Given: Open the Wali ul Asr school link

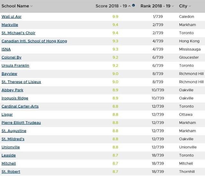Looking at the screenshot, I should (11, 17).
